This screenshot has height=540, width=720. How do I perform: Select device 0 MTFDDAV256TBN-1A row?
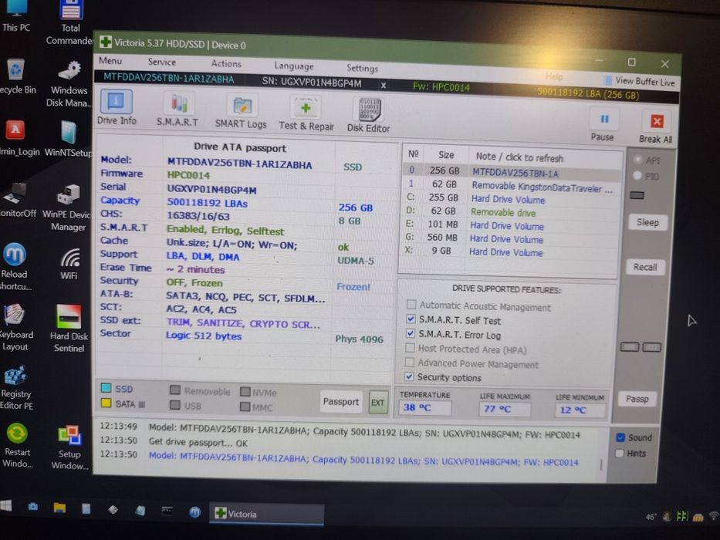coord(511,171)
